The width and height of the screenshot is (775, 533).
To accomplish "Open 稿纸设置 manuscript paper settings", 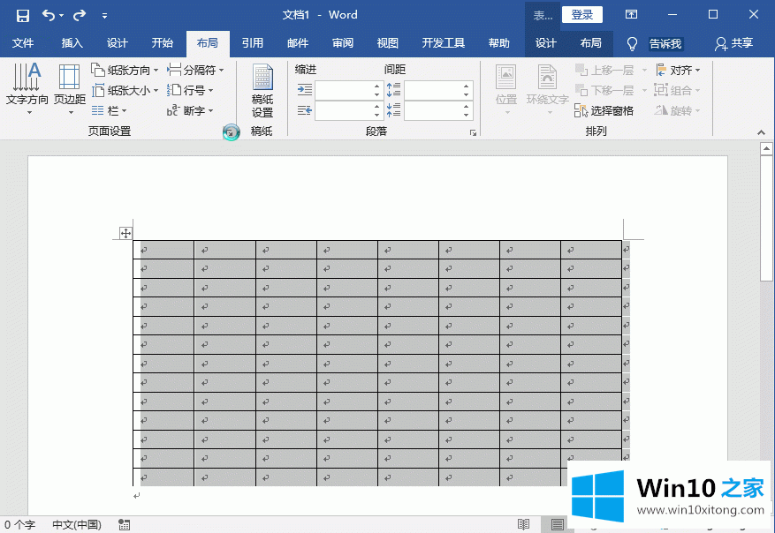I will 262,91.
